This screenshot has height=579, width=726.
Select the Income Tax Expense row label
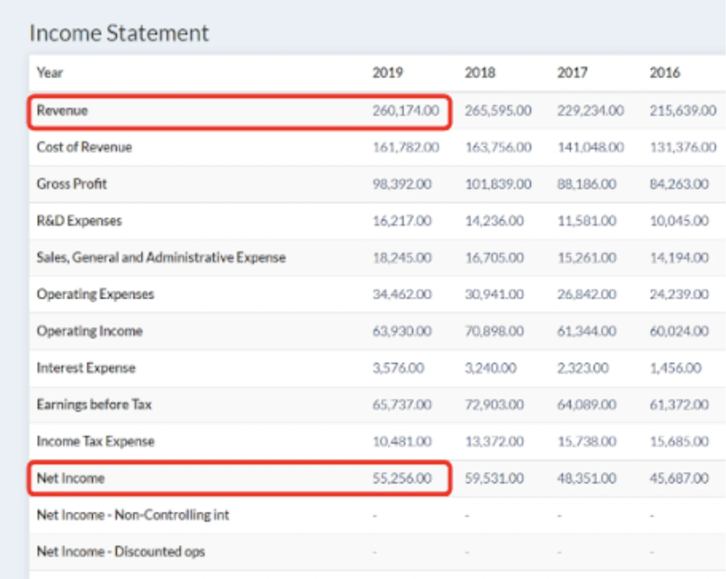click(x=95, y=441)
